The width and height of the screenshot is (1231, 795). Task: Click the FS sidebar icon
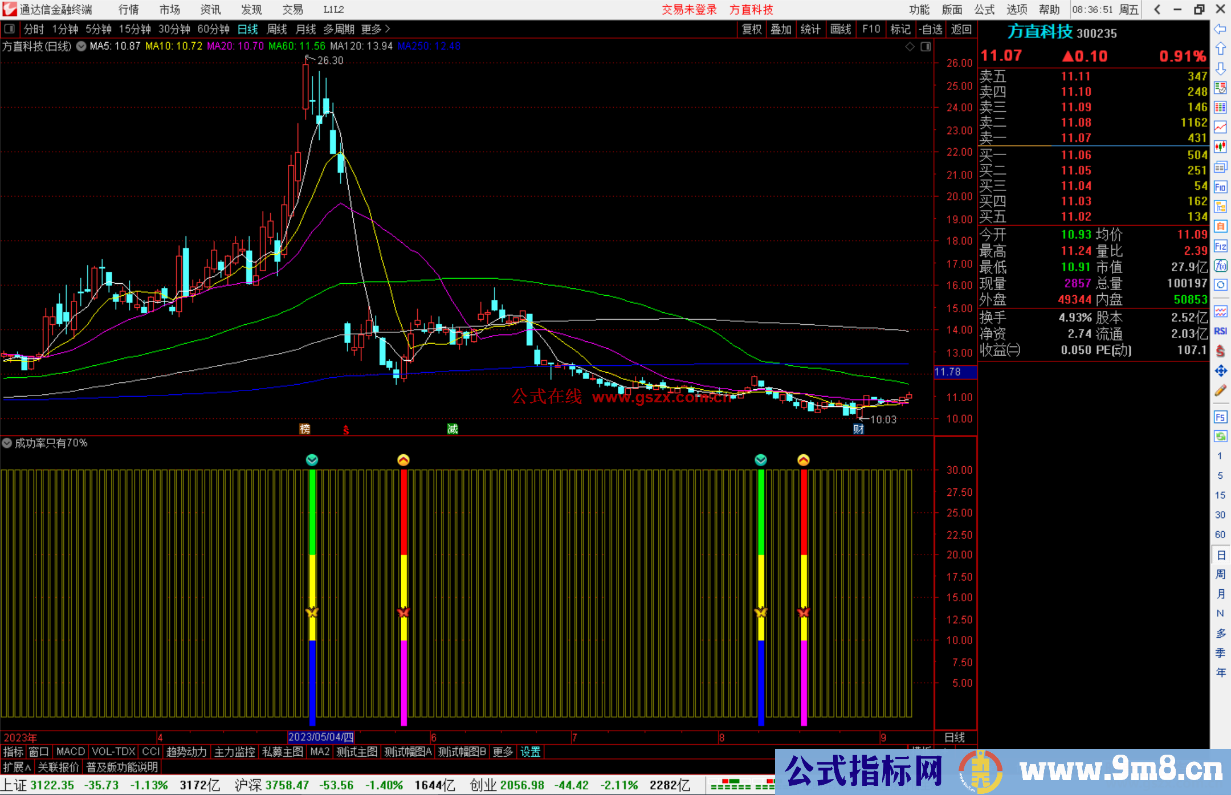[x=1220, y=417]
